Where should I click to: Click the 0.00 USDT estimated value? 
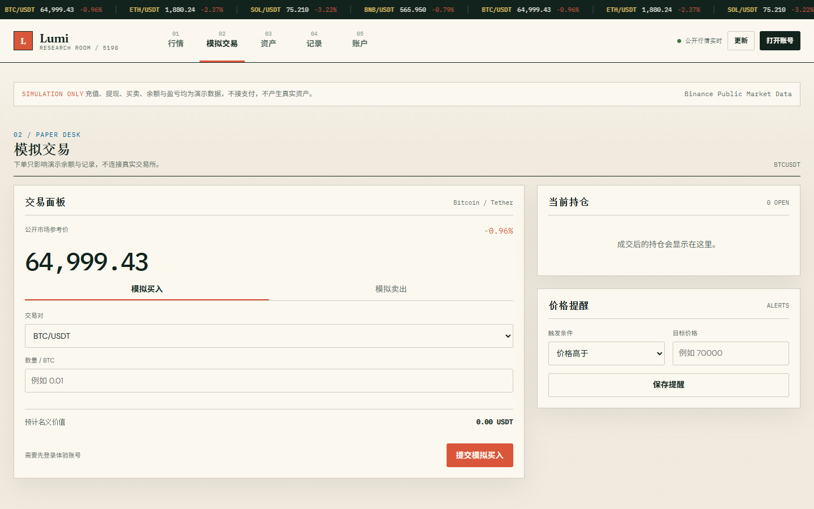[495, 422]
